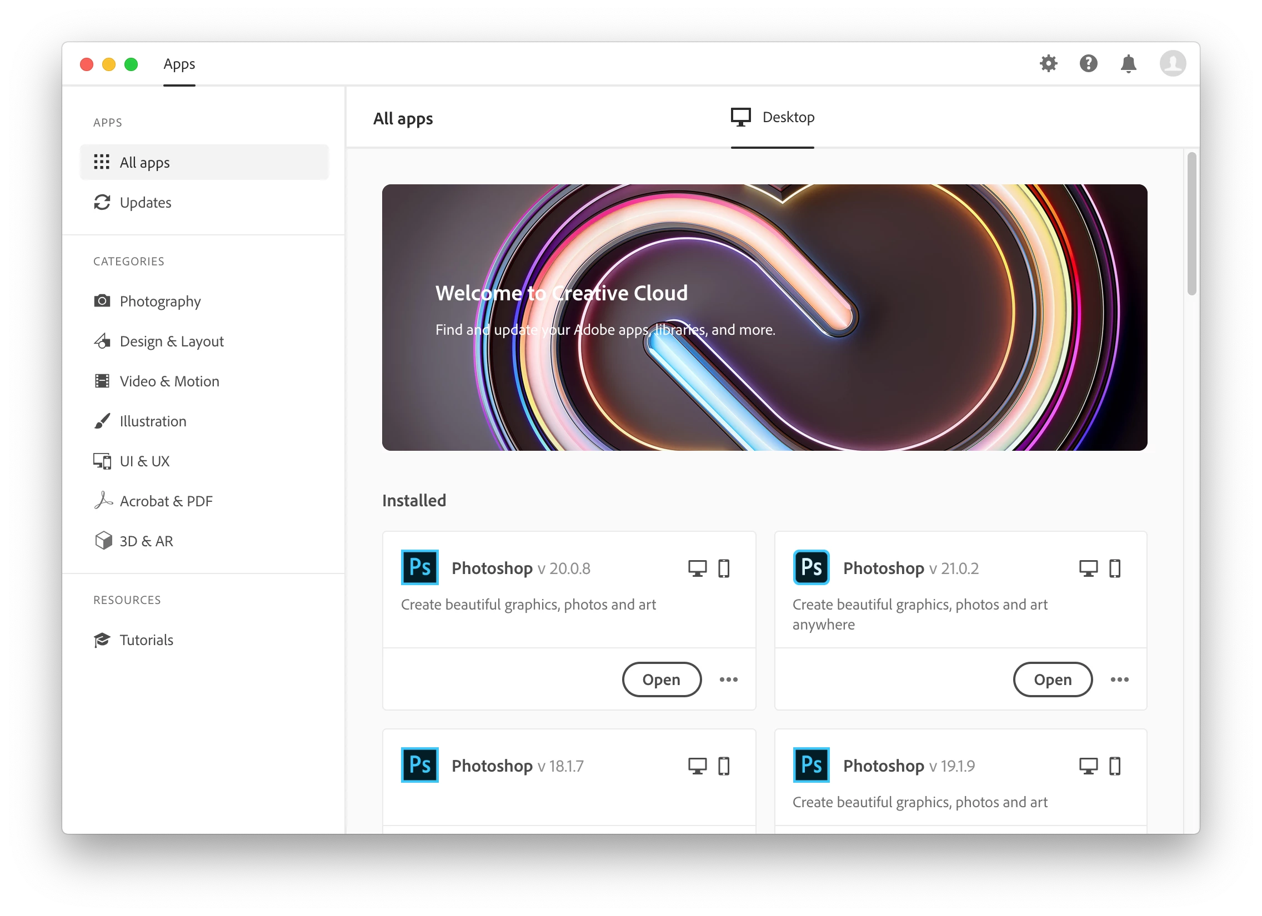Click the vertical scrollbar thumb

(x=1191, y=224)
